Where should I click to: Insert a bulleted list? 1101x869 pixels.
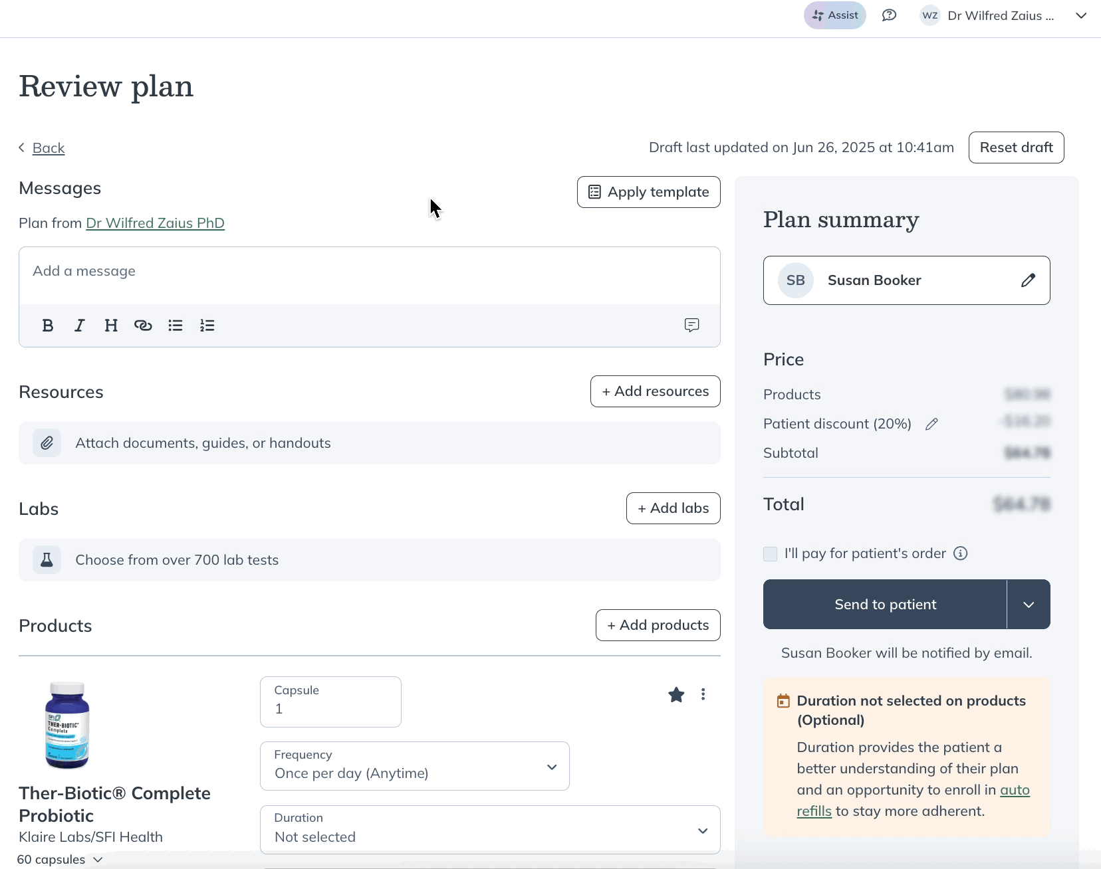point(176,326)
